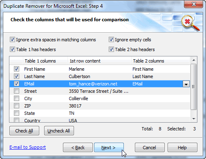Click the Table 1 columns header
The width and height of the screenshot is (206, 159).
pos(45,61)
